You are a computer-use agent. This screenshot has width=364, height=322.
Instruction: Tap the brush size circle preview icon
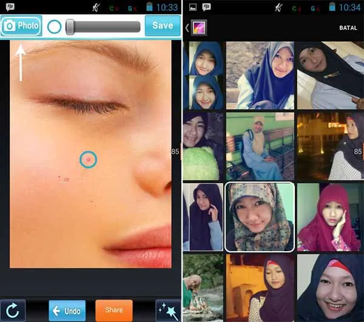click(x=55, y=27)
